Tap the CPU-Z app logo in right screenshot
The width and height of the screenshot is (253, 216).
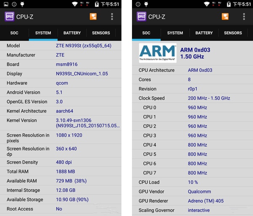(142, 16)
